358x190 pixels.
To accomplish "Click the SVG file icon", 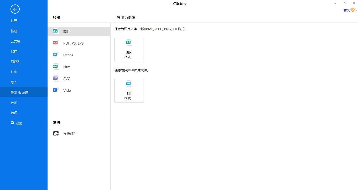I will (x=56, y=78).
